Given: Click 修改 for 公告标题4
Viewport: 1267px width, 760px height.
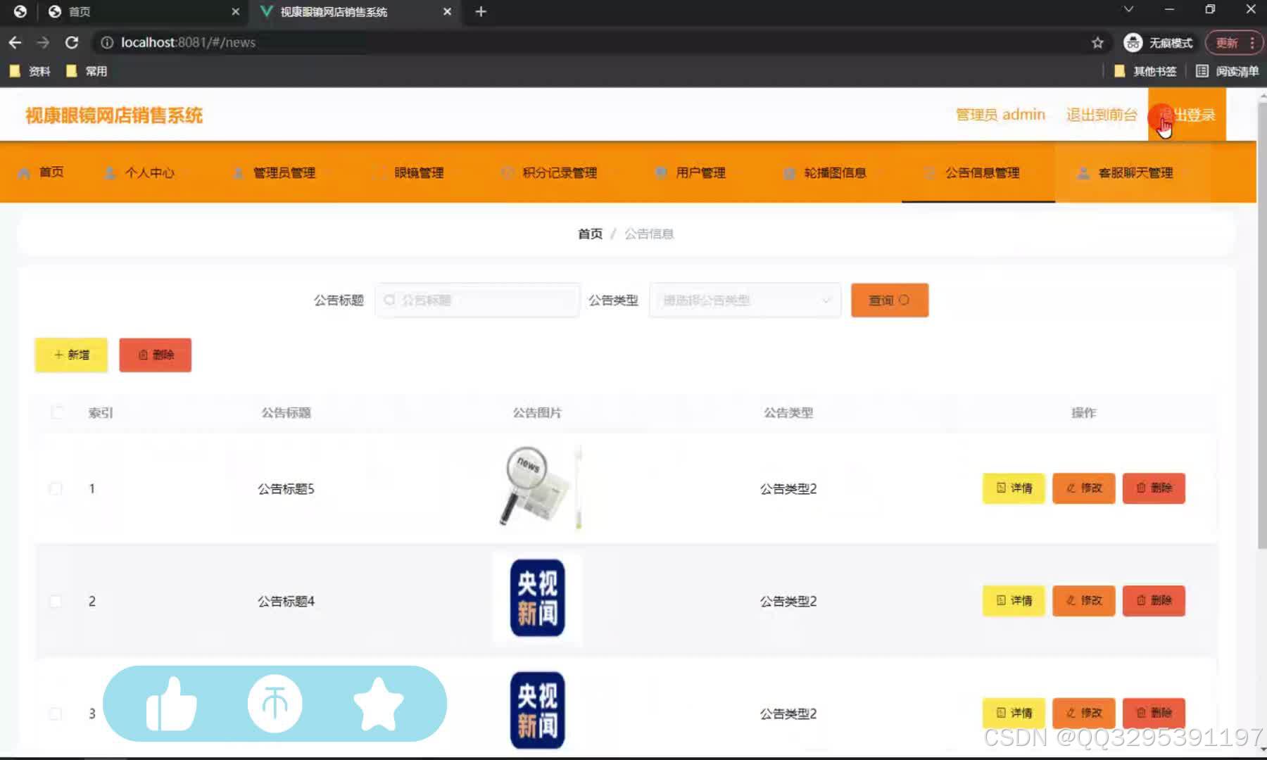Looking at the screenshot, I should pyautogui.click(x=1084, y=601).
